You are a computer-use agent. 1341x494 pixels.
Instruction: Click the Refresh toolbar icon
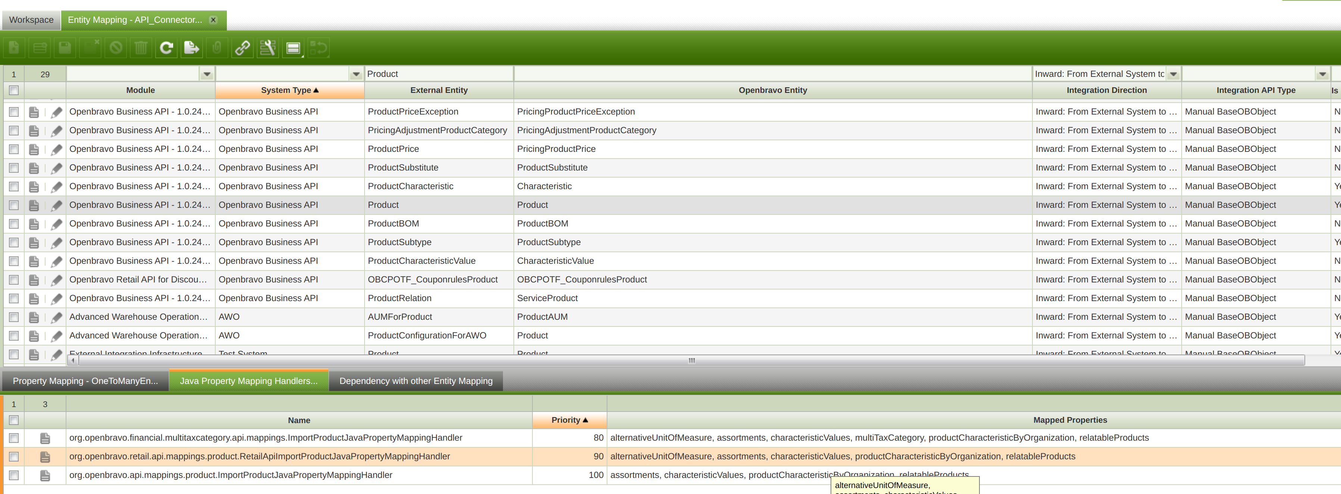pos(166,48)
